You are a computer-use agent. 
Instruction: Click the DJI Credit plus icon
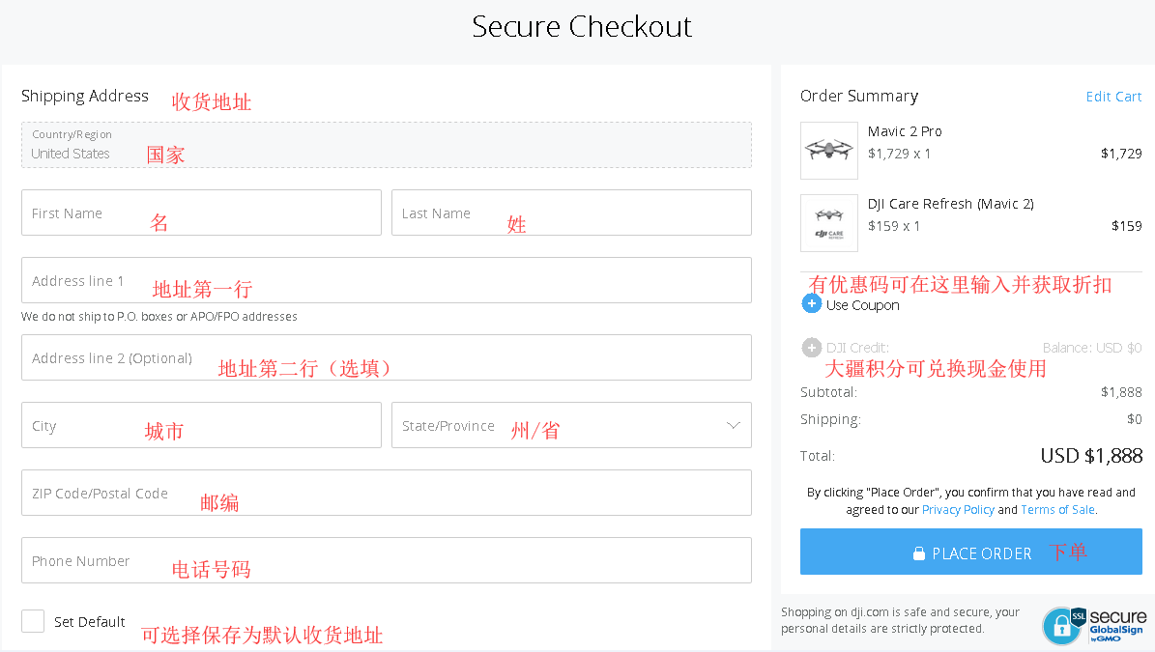point(812,348)
